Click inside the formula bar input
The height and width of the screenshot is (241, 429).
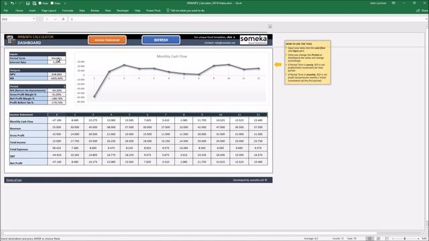pyautogui.click(x=246, y=19)
